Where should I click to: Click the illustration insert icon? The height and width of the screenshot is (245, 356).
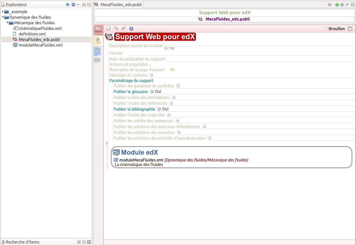[x=173, y=69]
